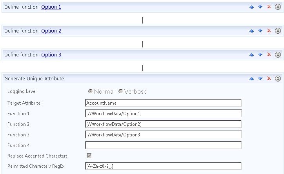The height and width of the screenshot is (174, 284).
Task: Move the Option 3 activity up
Action: coord(251,55)
